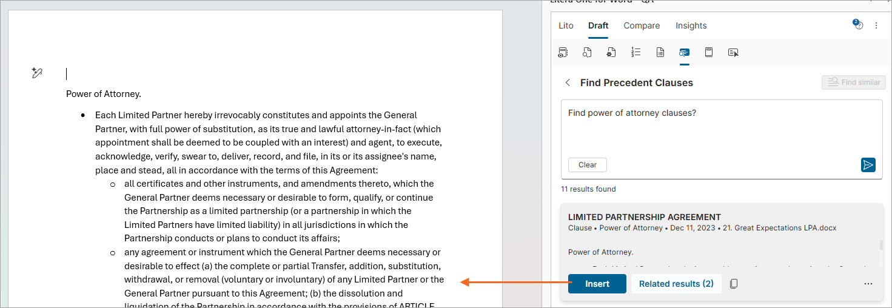Viewport: 892px width, 308px height.
Task: Click the Find similar button
Action: coord(854,82)
